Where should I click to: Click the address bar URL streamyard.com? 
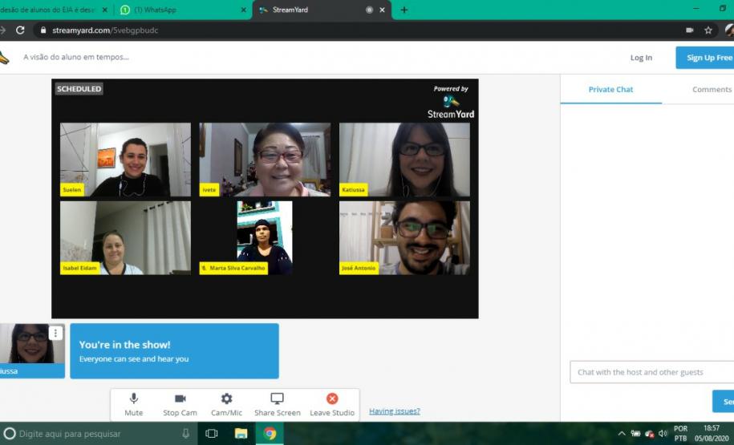click(x=105, y=30)
